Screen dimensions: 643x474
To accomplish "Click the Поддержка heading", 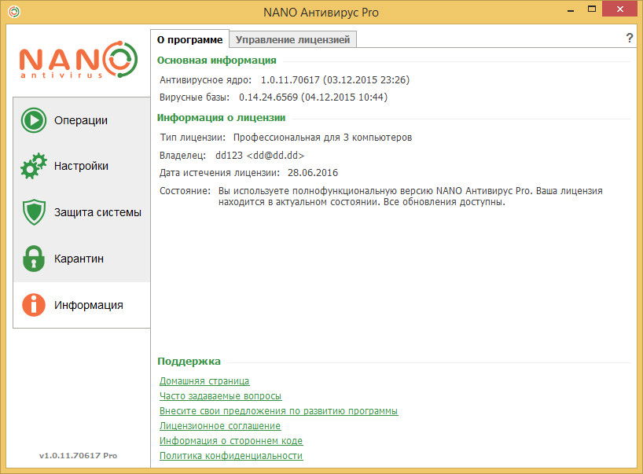I will tap(189, 362).
